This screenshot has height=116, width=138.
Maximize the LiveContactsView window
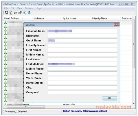tap(126, 4)
